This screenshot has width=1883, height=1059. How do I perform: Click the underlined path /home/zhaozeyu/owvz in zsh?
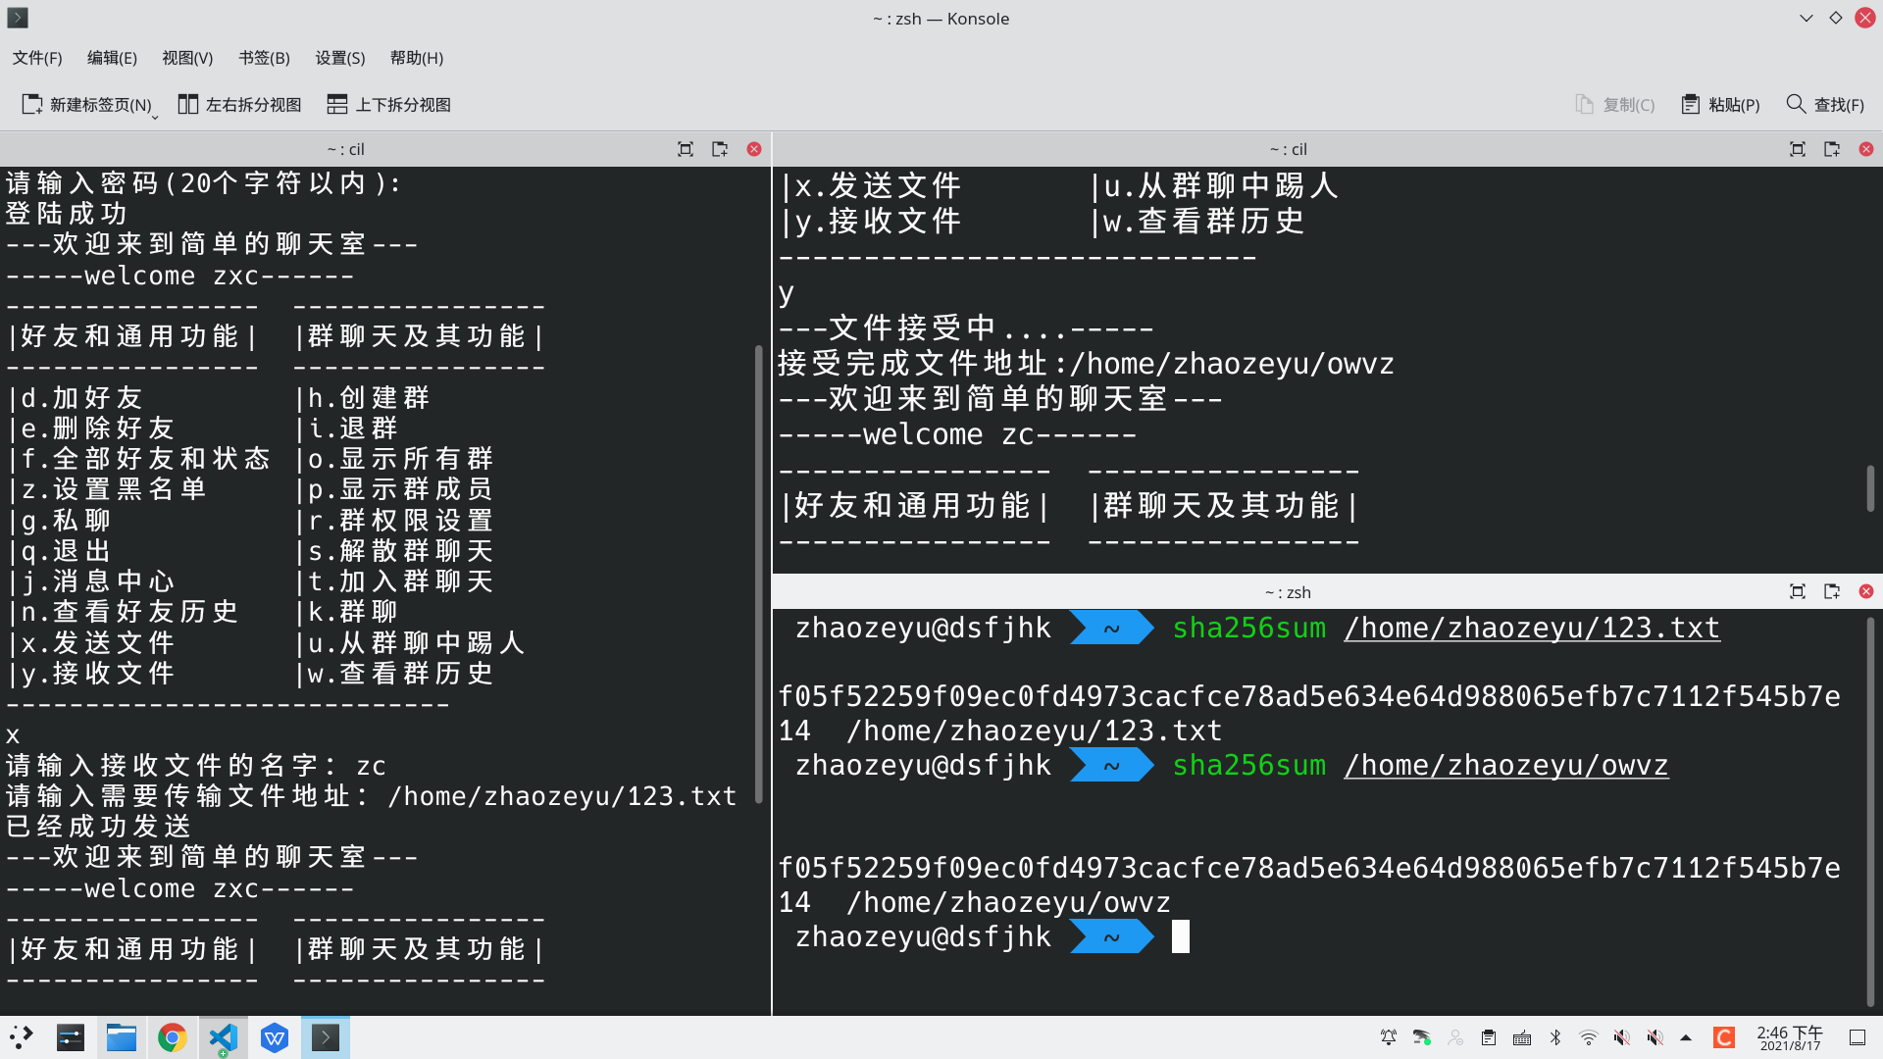pos(1506,765)
